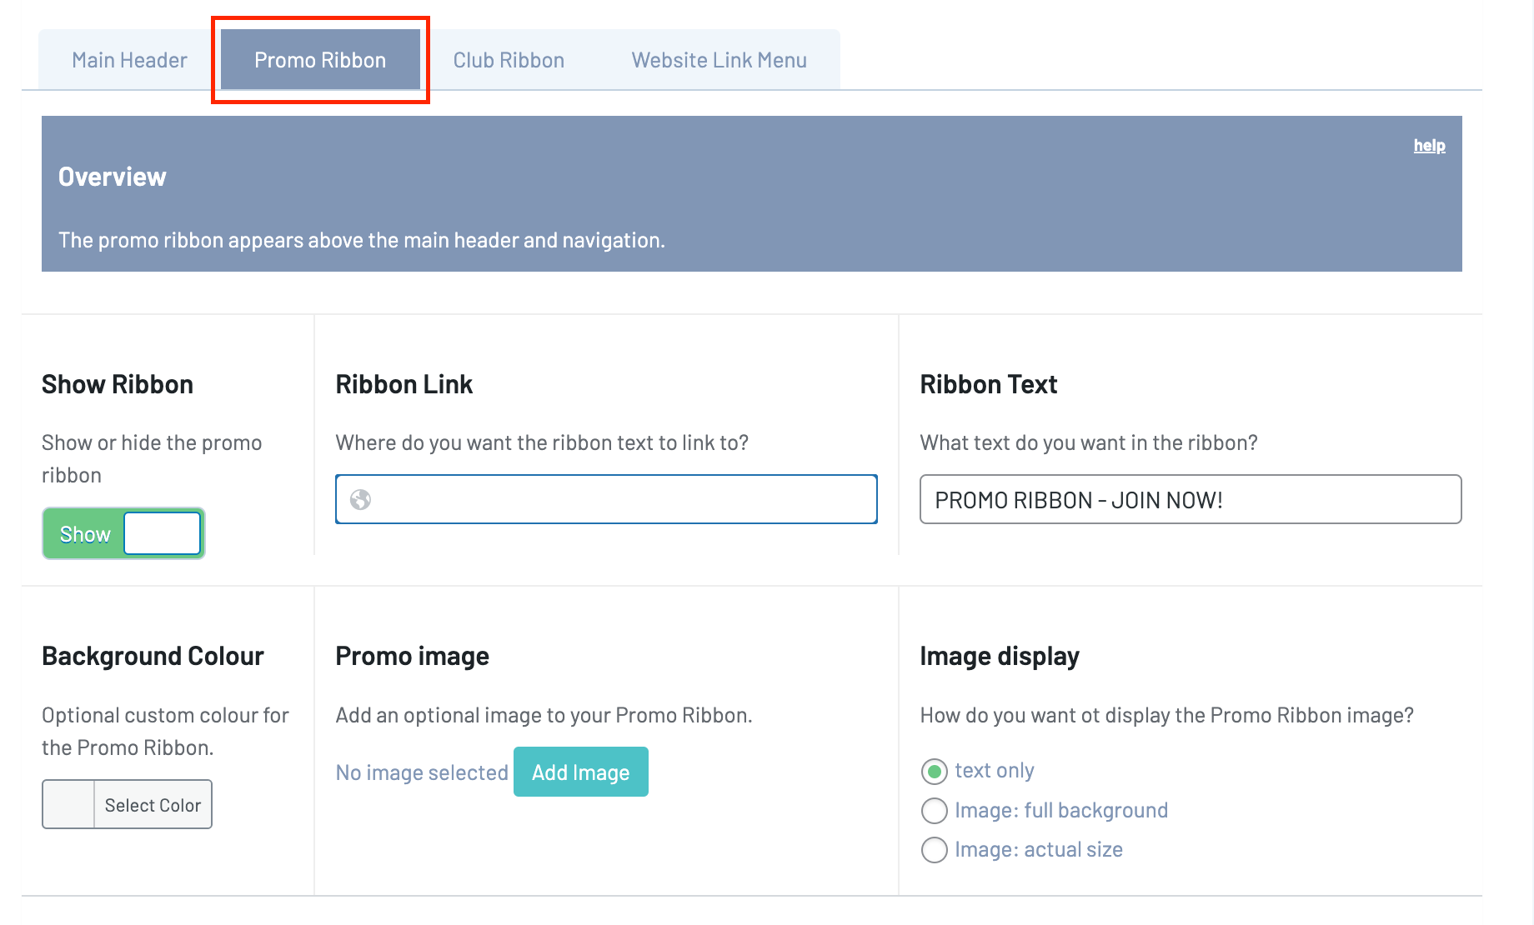Go to the Website Link Menu tab
This screenshot has height=925, width=1534.
[719, 60]
